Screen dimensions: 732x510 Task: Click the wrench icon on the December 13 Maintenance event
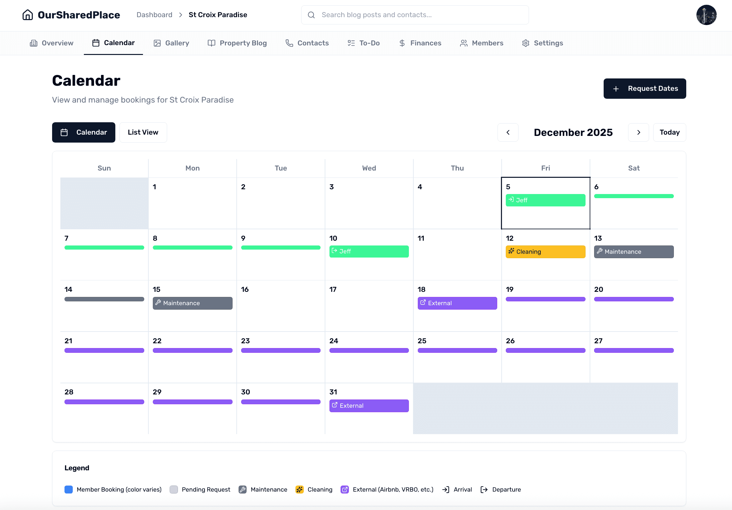coord(601,252)
